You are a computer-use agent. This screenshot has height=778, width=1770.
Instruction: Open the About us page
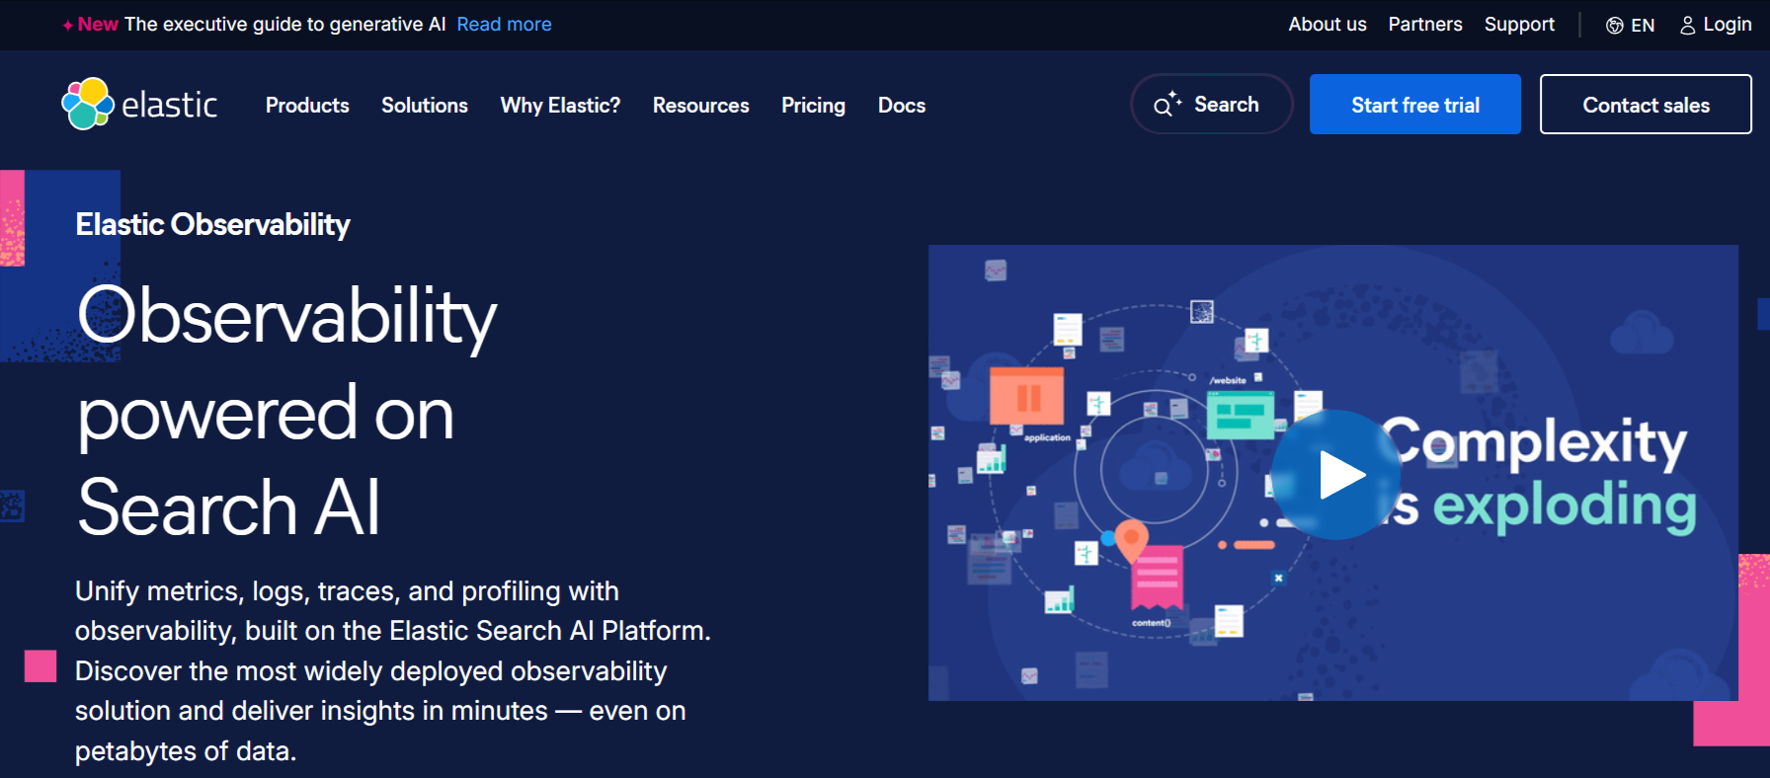pyautogui.click(x=1327, y=25)
